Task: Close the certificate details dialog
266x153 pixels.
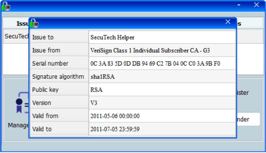Action: (228, 22)
